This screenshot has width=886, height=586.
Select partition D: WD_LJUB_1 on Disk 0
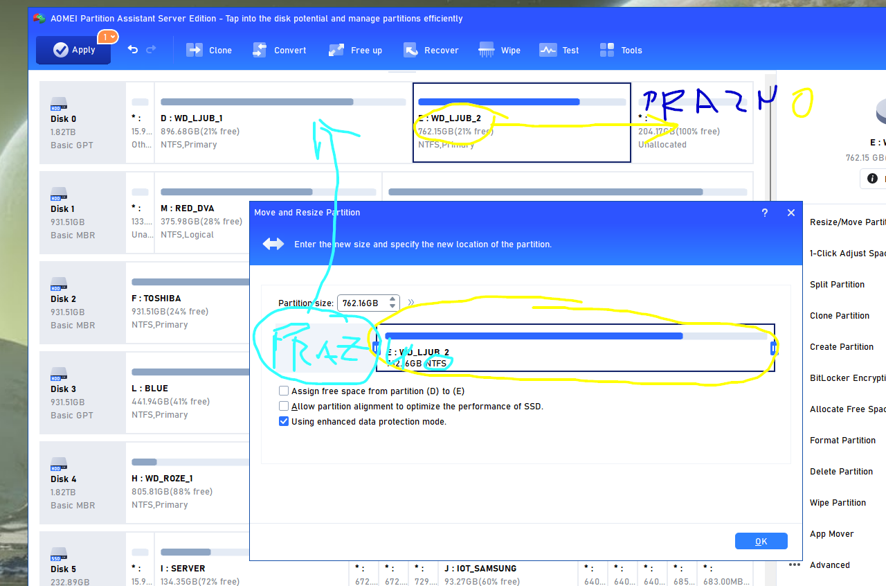click(x=282, y=123)
